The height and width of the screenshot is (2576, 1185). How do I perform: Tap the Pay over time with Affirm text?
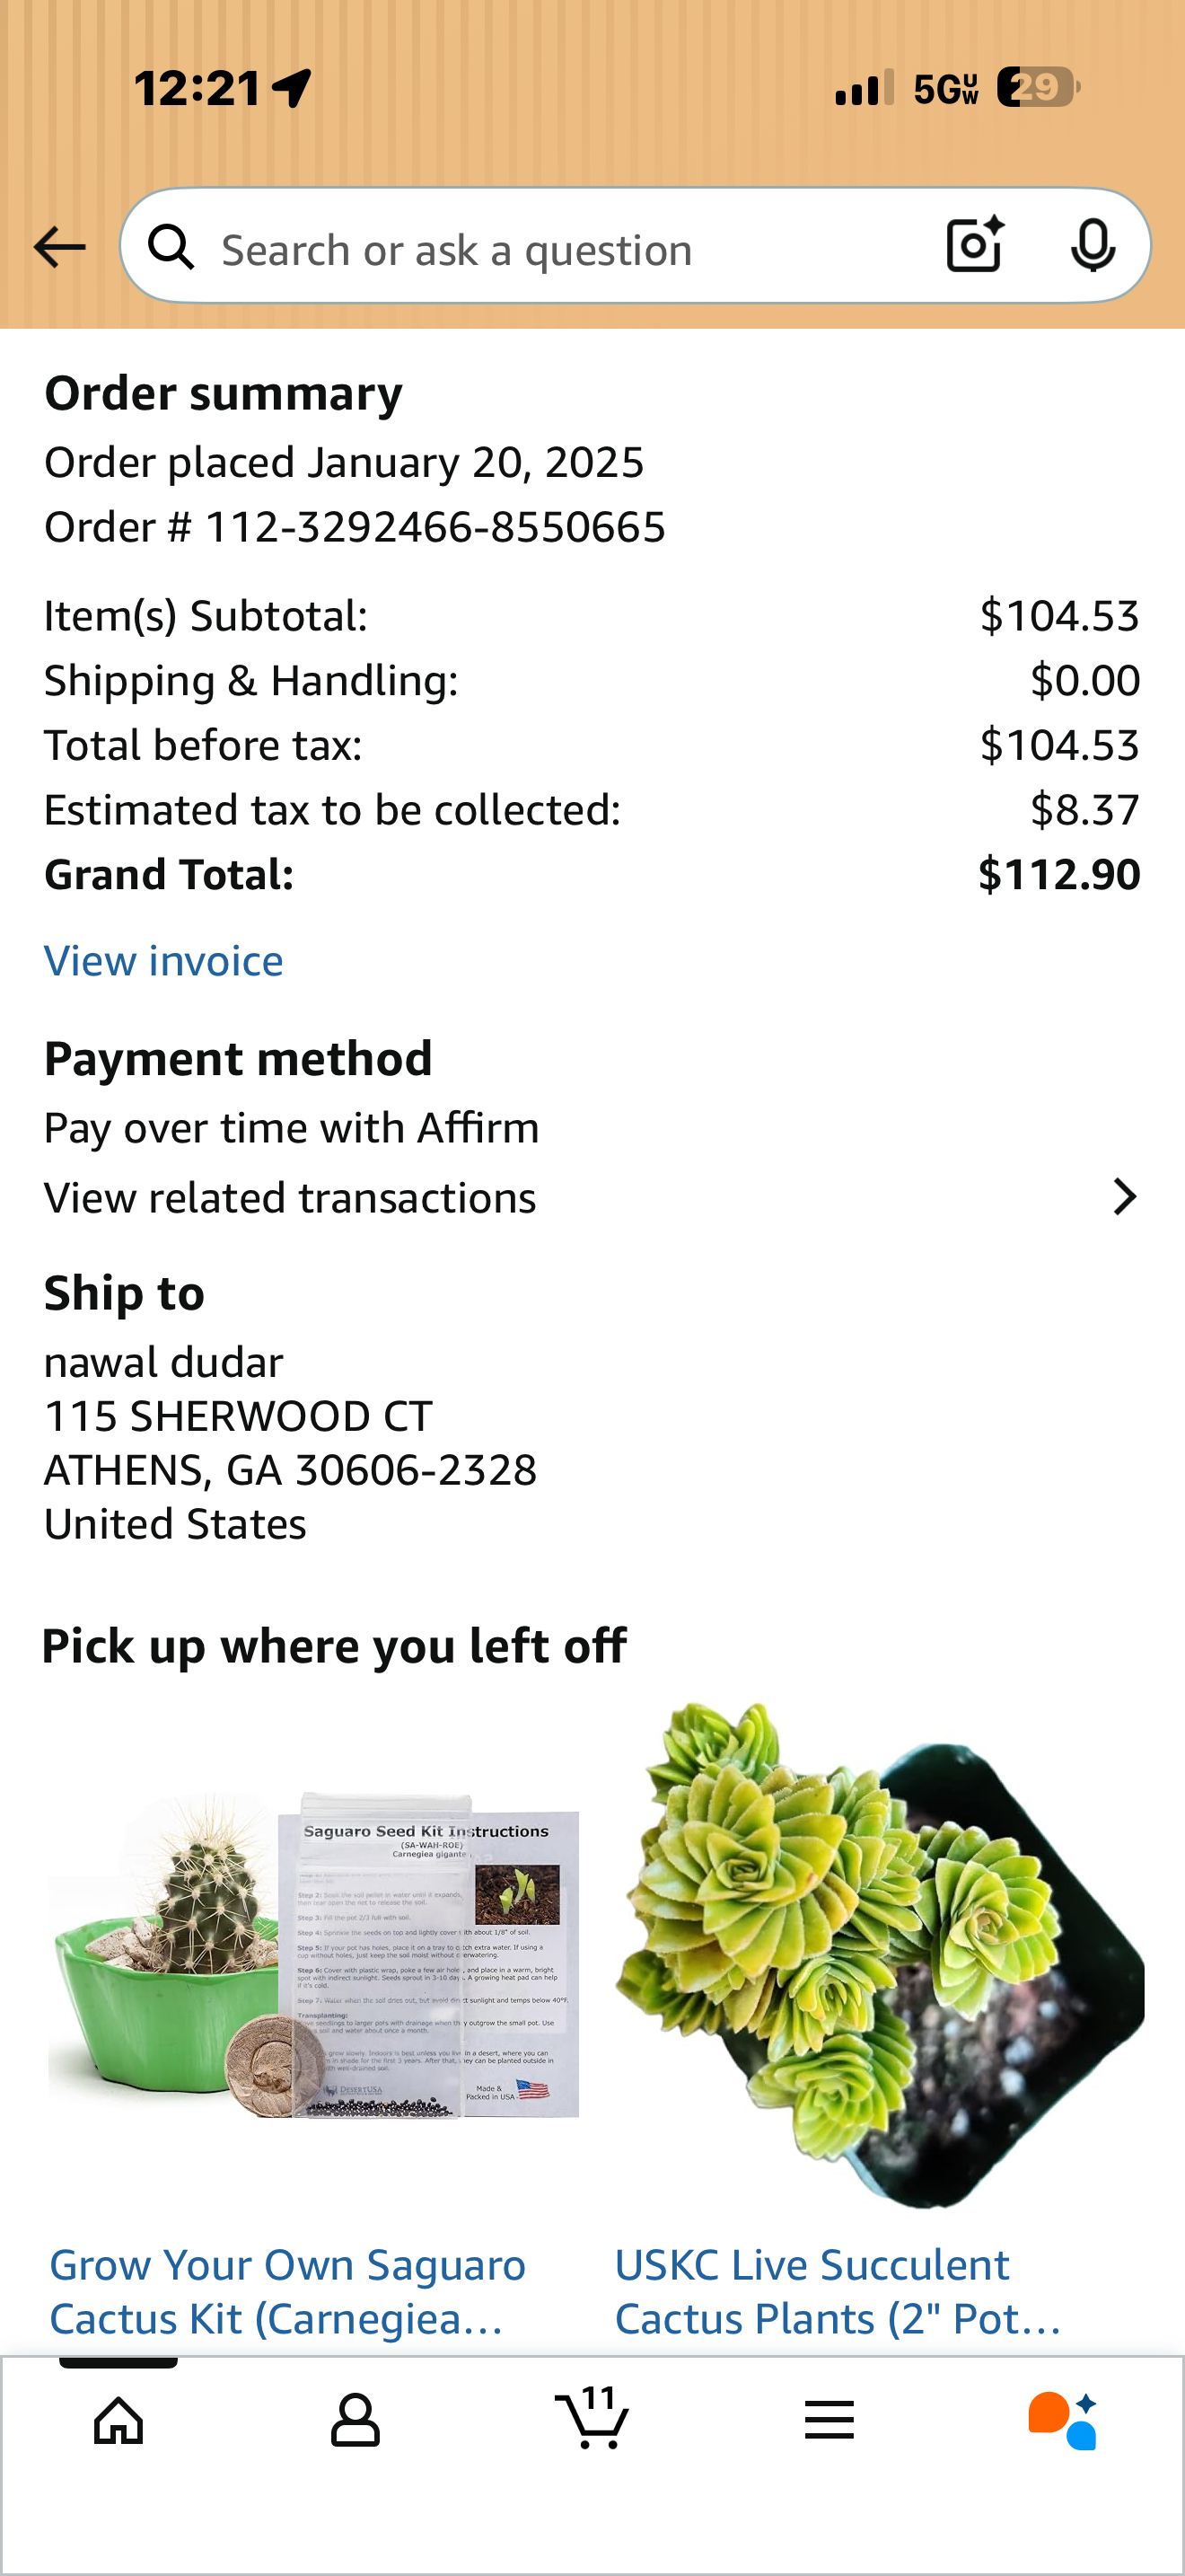point(292,1128)
